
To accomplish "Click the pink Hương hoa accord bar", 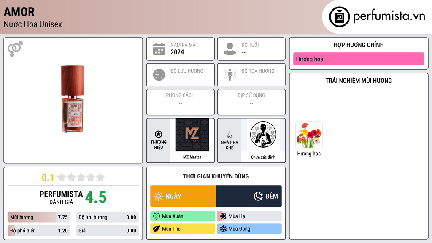I will [359, 59].
